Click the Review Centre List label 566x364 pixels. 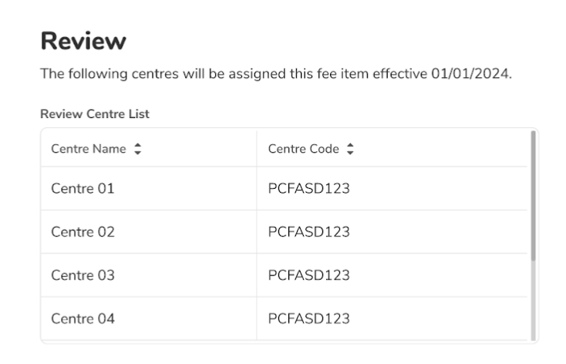[x=95, y=114]
